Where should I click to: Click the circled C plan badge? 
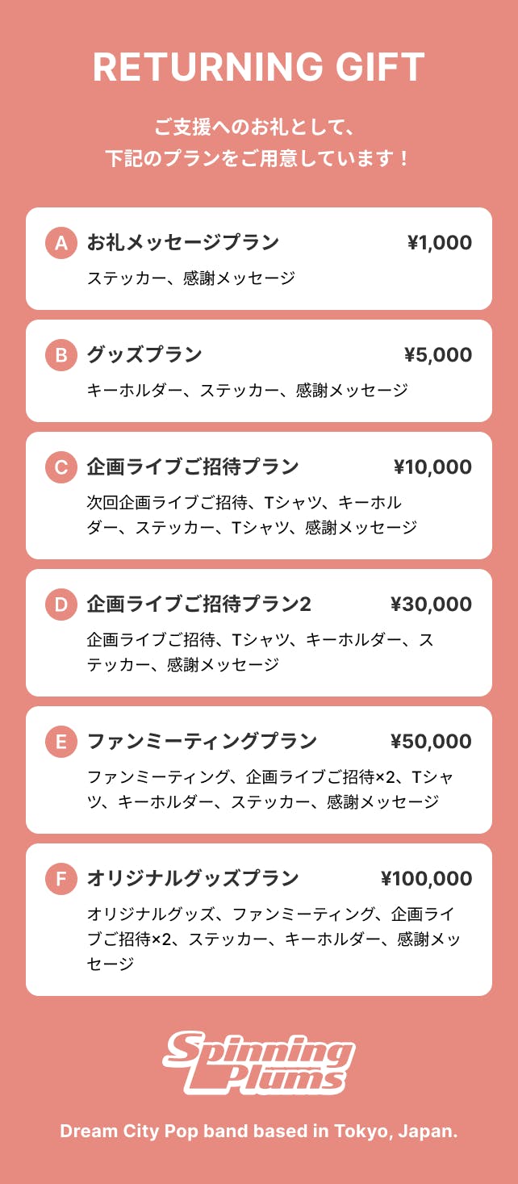[61, 467]
